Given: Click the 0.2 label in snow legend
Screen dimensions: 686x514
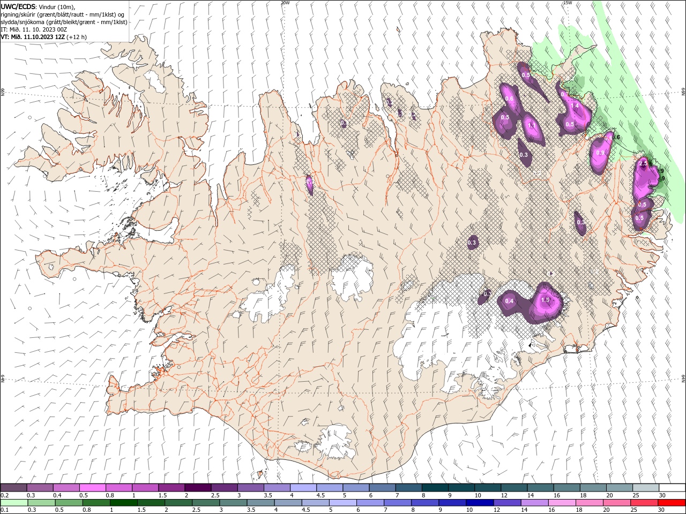Looking at the screenshot, I should pyautogui.click(x=5, y=495).
